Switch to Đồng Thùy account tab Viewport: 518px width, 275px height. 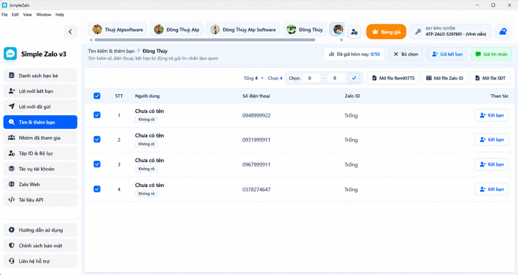(305, 30)
